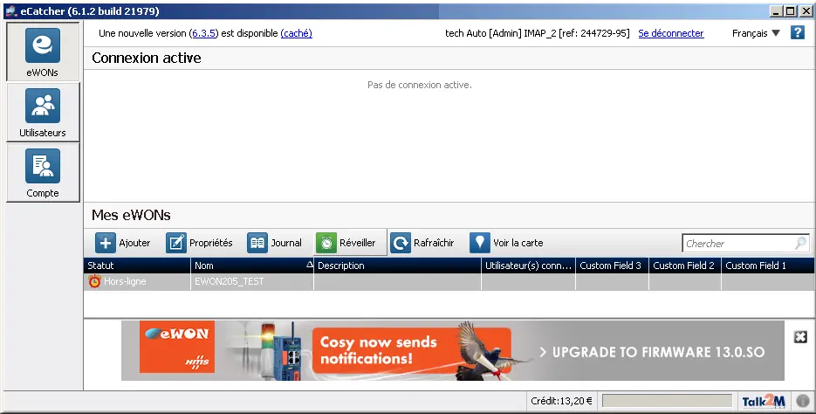Click the Hors-ligne status text
This screenshot has height=414, width=816.
coord(125,282)
